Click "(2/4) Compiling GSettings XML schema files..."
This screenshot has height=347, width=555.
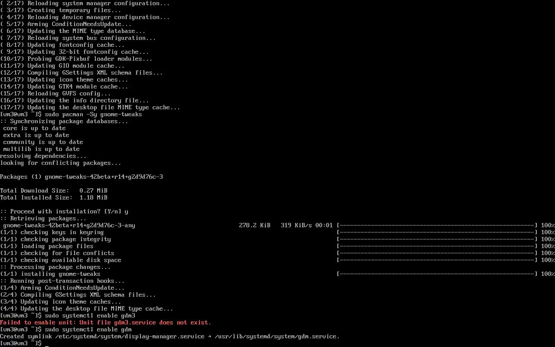(78, 295)
